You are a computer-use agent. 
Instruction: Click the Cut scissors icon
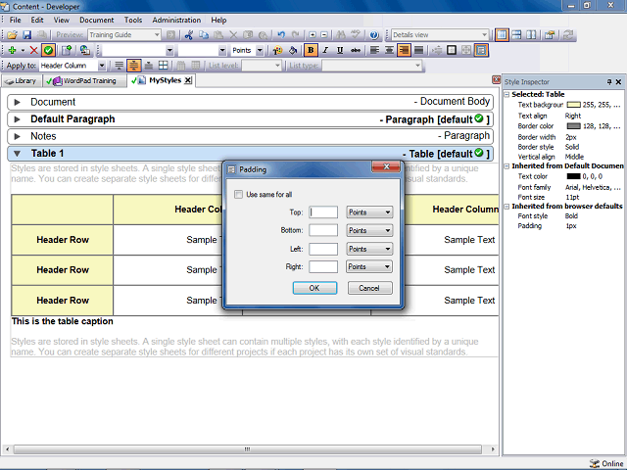coord(189,35)
